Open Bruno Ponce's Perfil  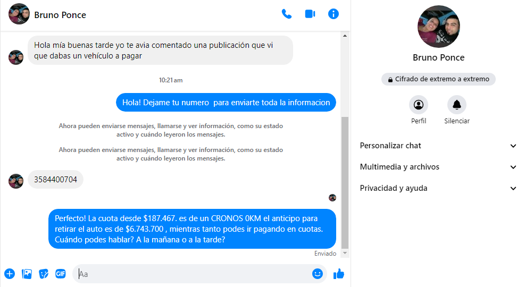(x=419, y=105)
